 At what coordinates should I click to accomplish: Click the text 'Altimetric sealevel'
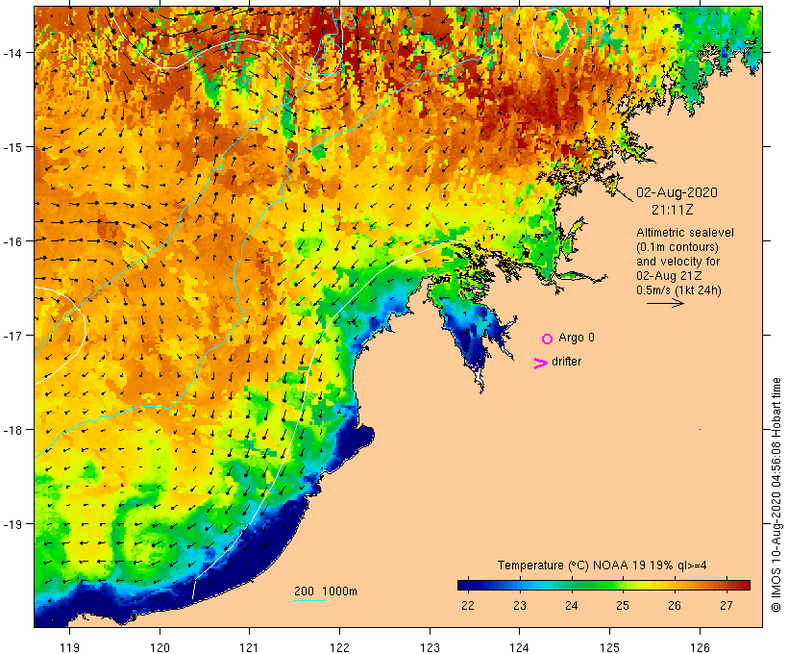click(685, 233)
